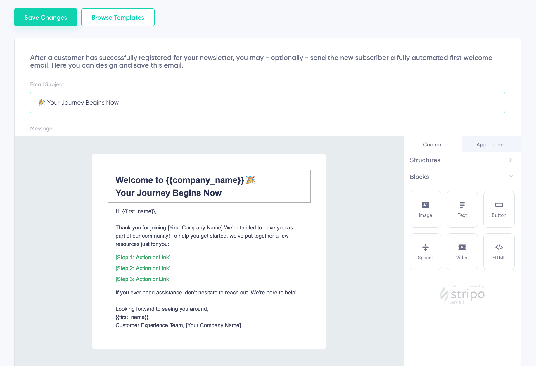Click the Save Changes button
The image size is (536, 366).
[45, 17]
